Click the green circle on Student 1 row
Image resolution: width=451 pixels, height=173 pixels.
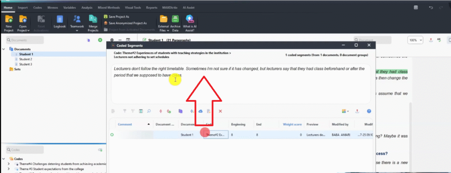pyautogui.click(x=112, y=134)
